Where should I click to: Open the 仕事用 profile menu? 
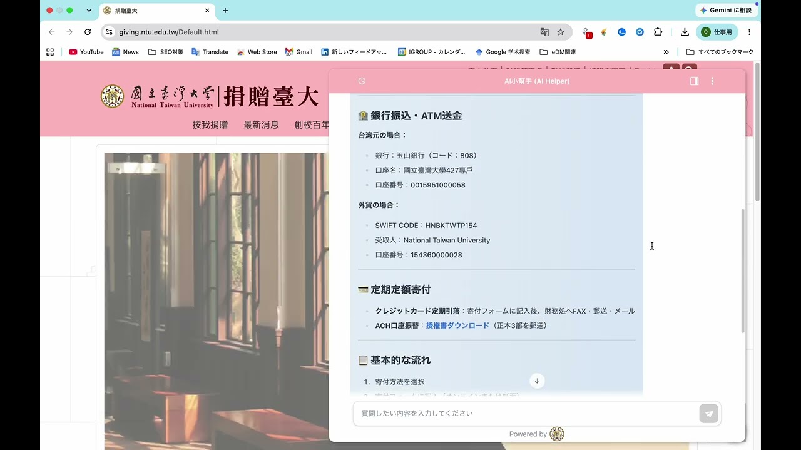point(717,32)
